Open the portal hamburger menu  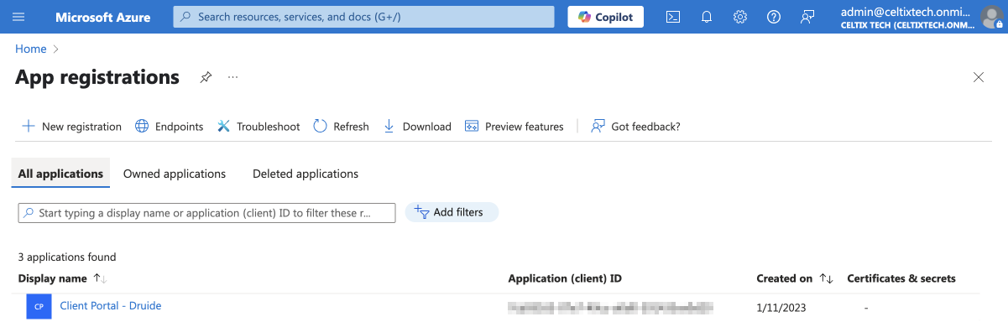(19, 17)
